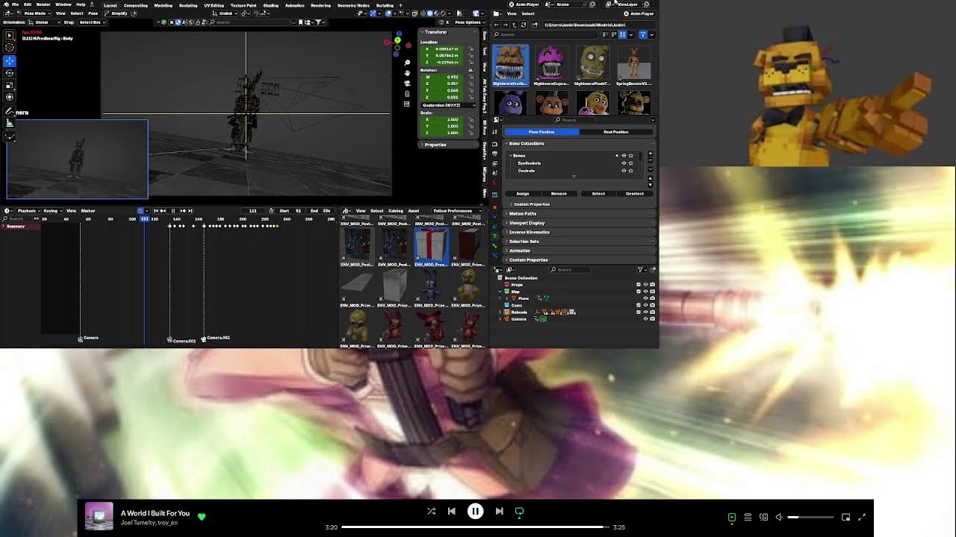This screenshot has width=956, height=537.
Task: Click the Deselect bone collection button
Action: [x=635, y=194]
